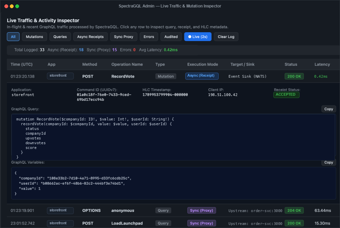Image resolution: width=340 pixels, height=228 pixels.
Task: Click the Async (Receipt) count 18
Action: coord(81,50)
